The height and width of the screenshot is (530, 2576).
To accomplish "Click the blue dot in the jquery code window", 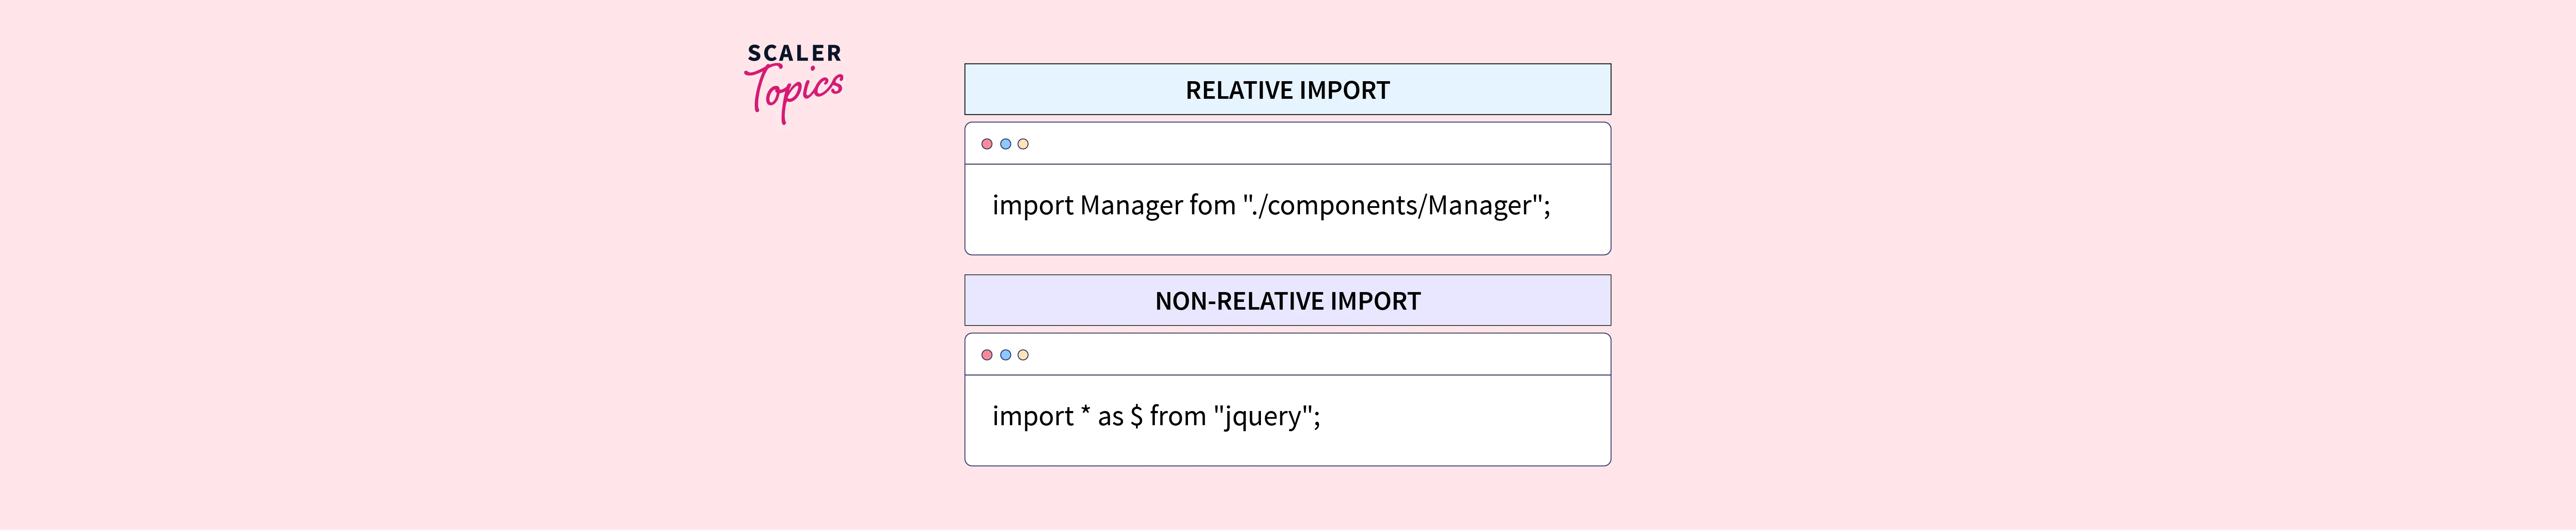I will [1005, 355].
